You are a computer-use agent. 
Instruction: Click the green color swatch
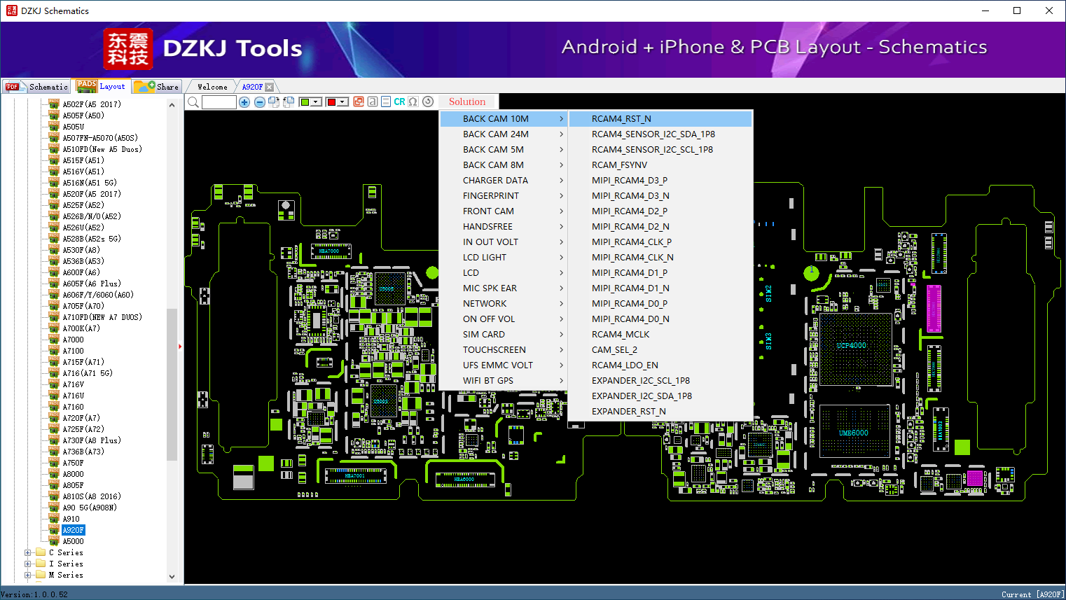pos(305,102)
